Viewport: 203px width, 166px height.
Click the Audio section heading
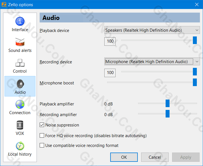point(51,18)
